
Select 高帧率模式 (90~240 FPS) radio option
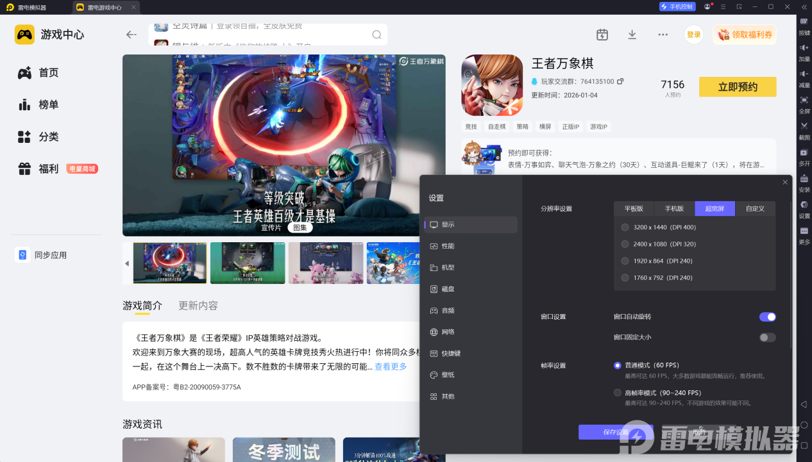point(618,393)
